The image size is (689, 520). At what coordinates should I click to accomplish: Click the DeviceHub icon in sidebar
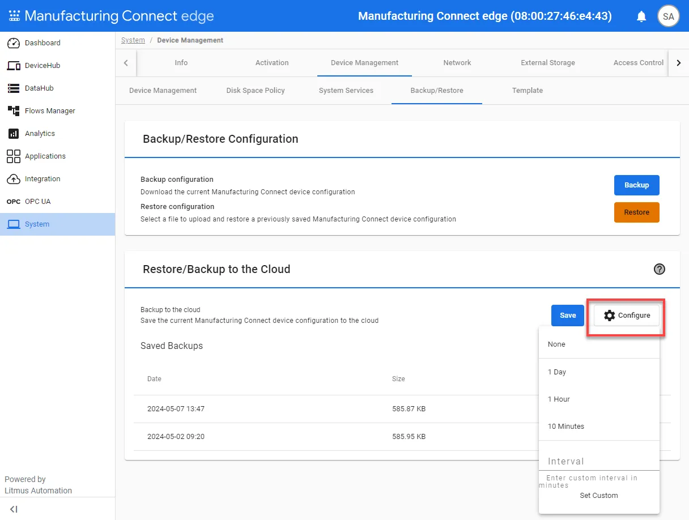(x=14, y=66)
